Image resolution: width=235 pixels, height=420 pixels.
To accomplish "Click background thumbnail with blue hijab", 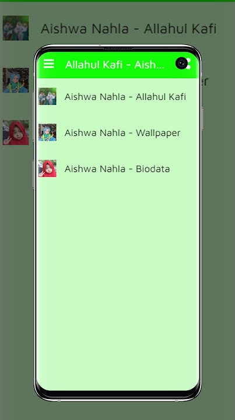I will point(16,80).
